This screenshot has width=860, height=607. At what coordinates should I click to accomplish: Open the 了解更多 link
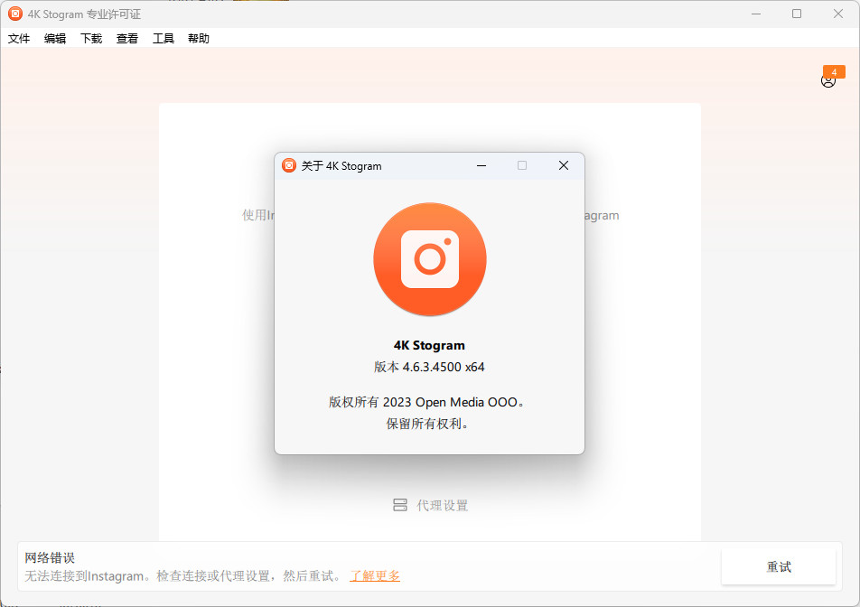(375, 575)
